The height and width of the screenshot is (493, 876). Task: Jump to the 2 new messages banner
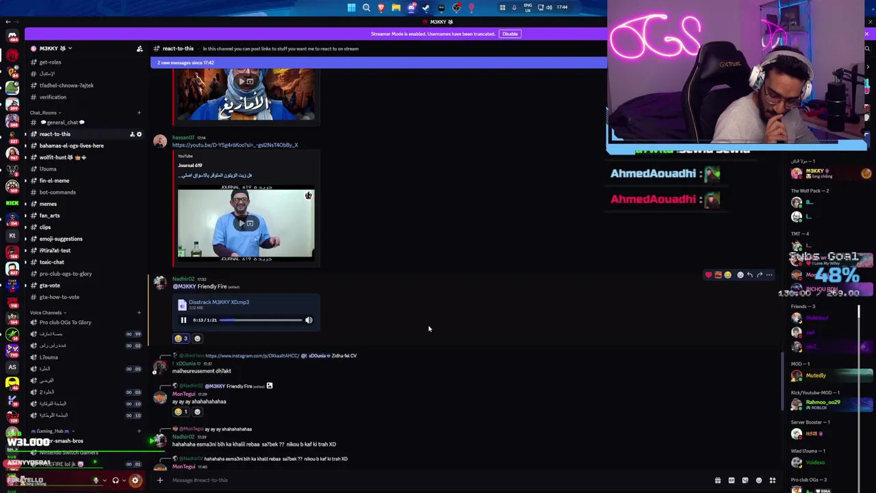pos(378,63)
